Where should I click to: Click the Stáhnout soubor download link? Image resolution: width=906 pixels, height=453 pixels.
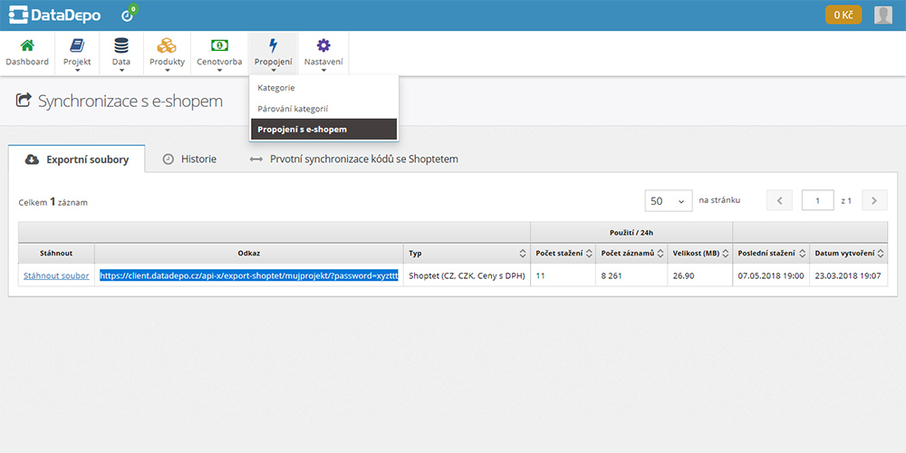[56, 275]
